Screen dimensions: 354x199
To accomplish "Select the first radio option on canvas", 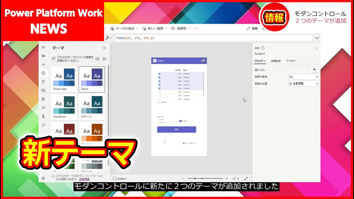I will point(159,117).
